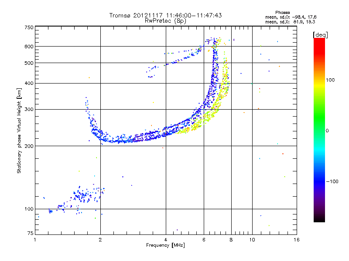
Task: Click the y-axis label '400'
Action: point(29,84)
